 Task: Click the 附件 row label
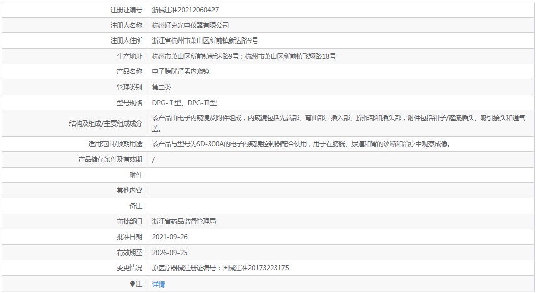tap(136, 175)
